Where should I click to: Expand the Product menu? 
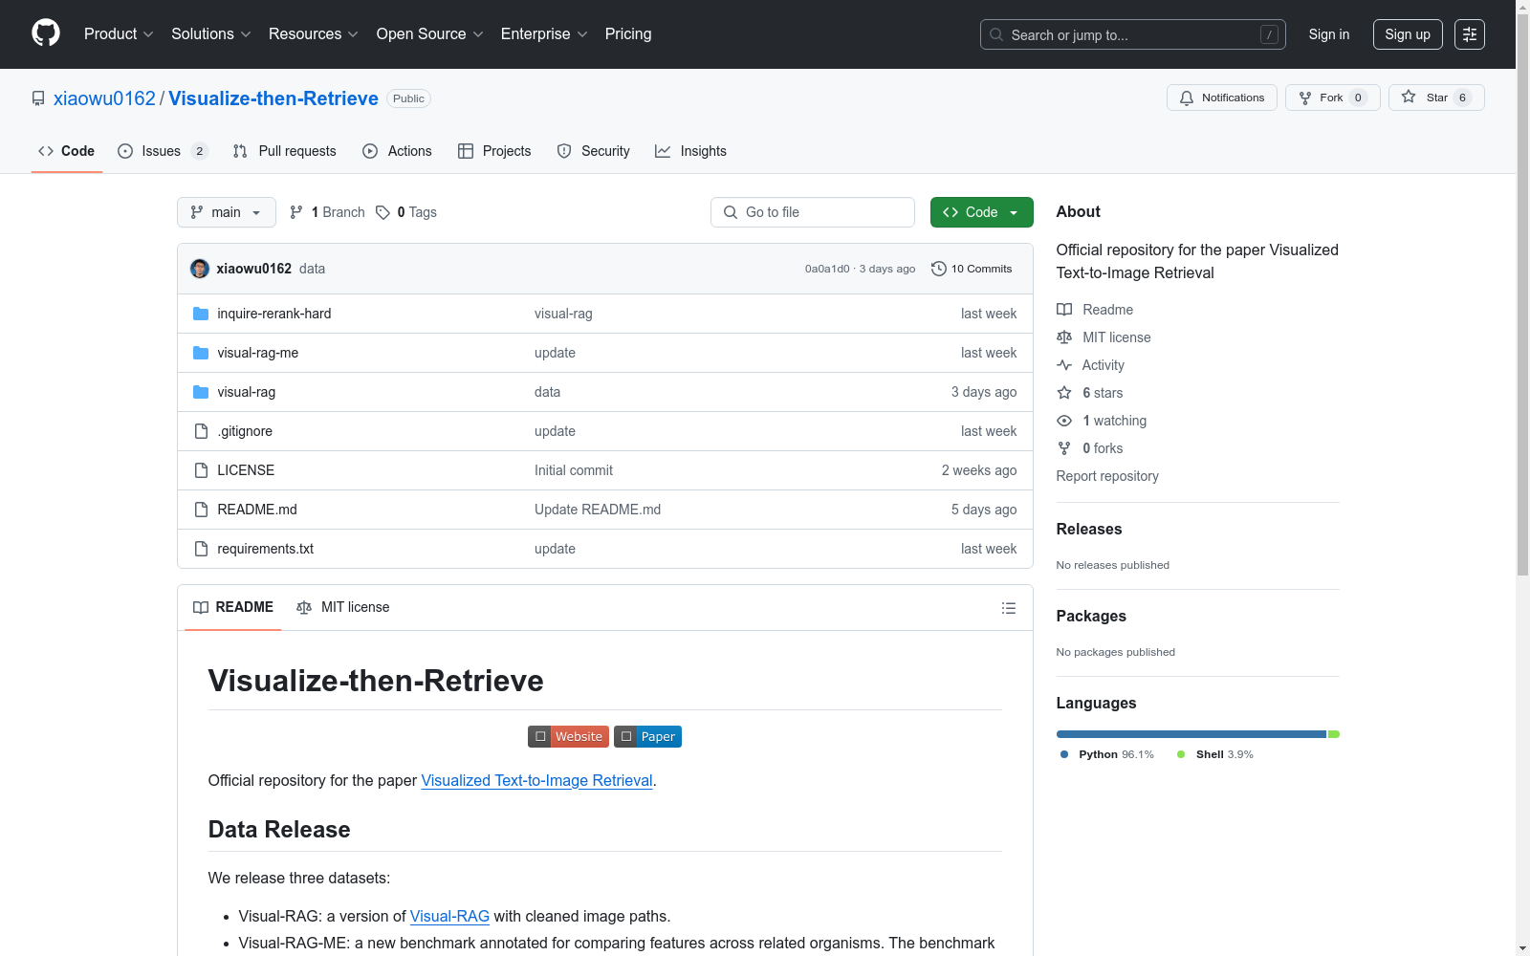[x=119, y=34]
